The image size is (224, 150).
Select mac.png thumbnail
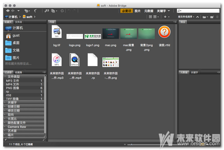pos(111,34)
